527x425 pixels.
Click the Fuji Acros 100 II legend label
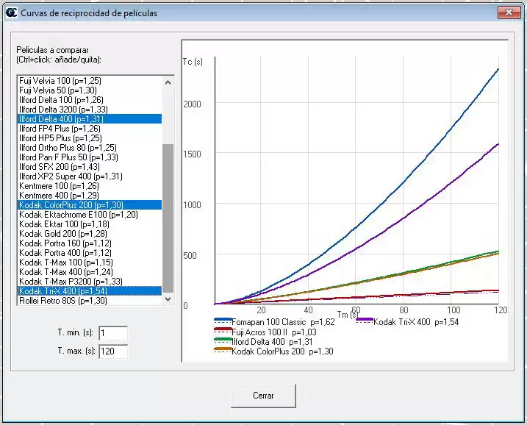point(274,332)
